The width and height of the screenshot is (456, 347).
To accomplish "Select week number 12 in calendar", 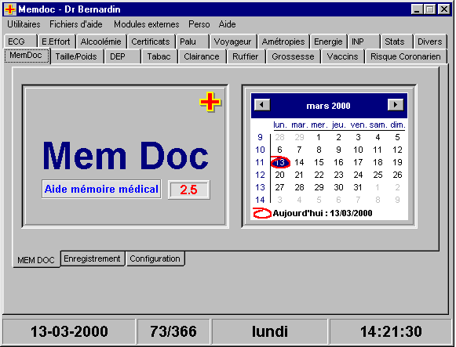I will click(260, 175).
